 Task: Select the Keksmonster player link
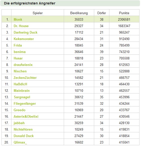[24, 39]
